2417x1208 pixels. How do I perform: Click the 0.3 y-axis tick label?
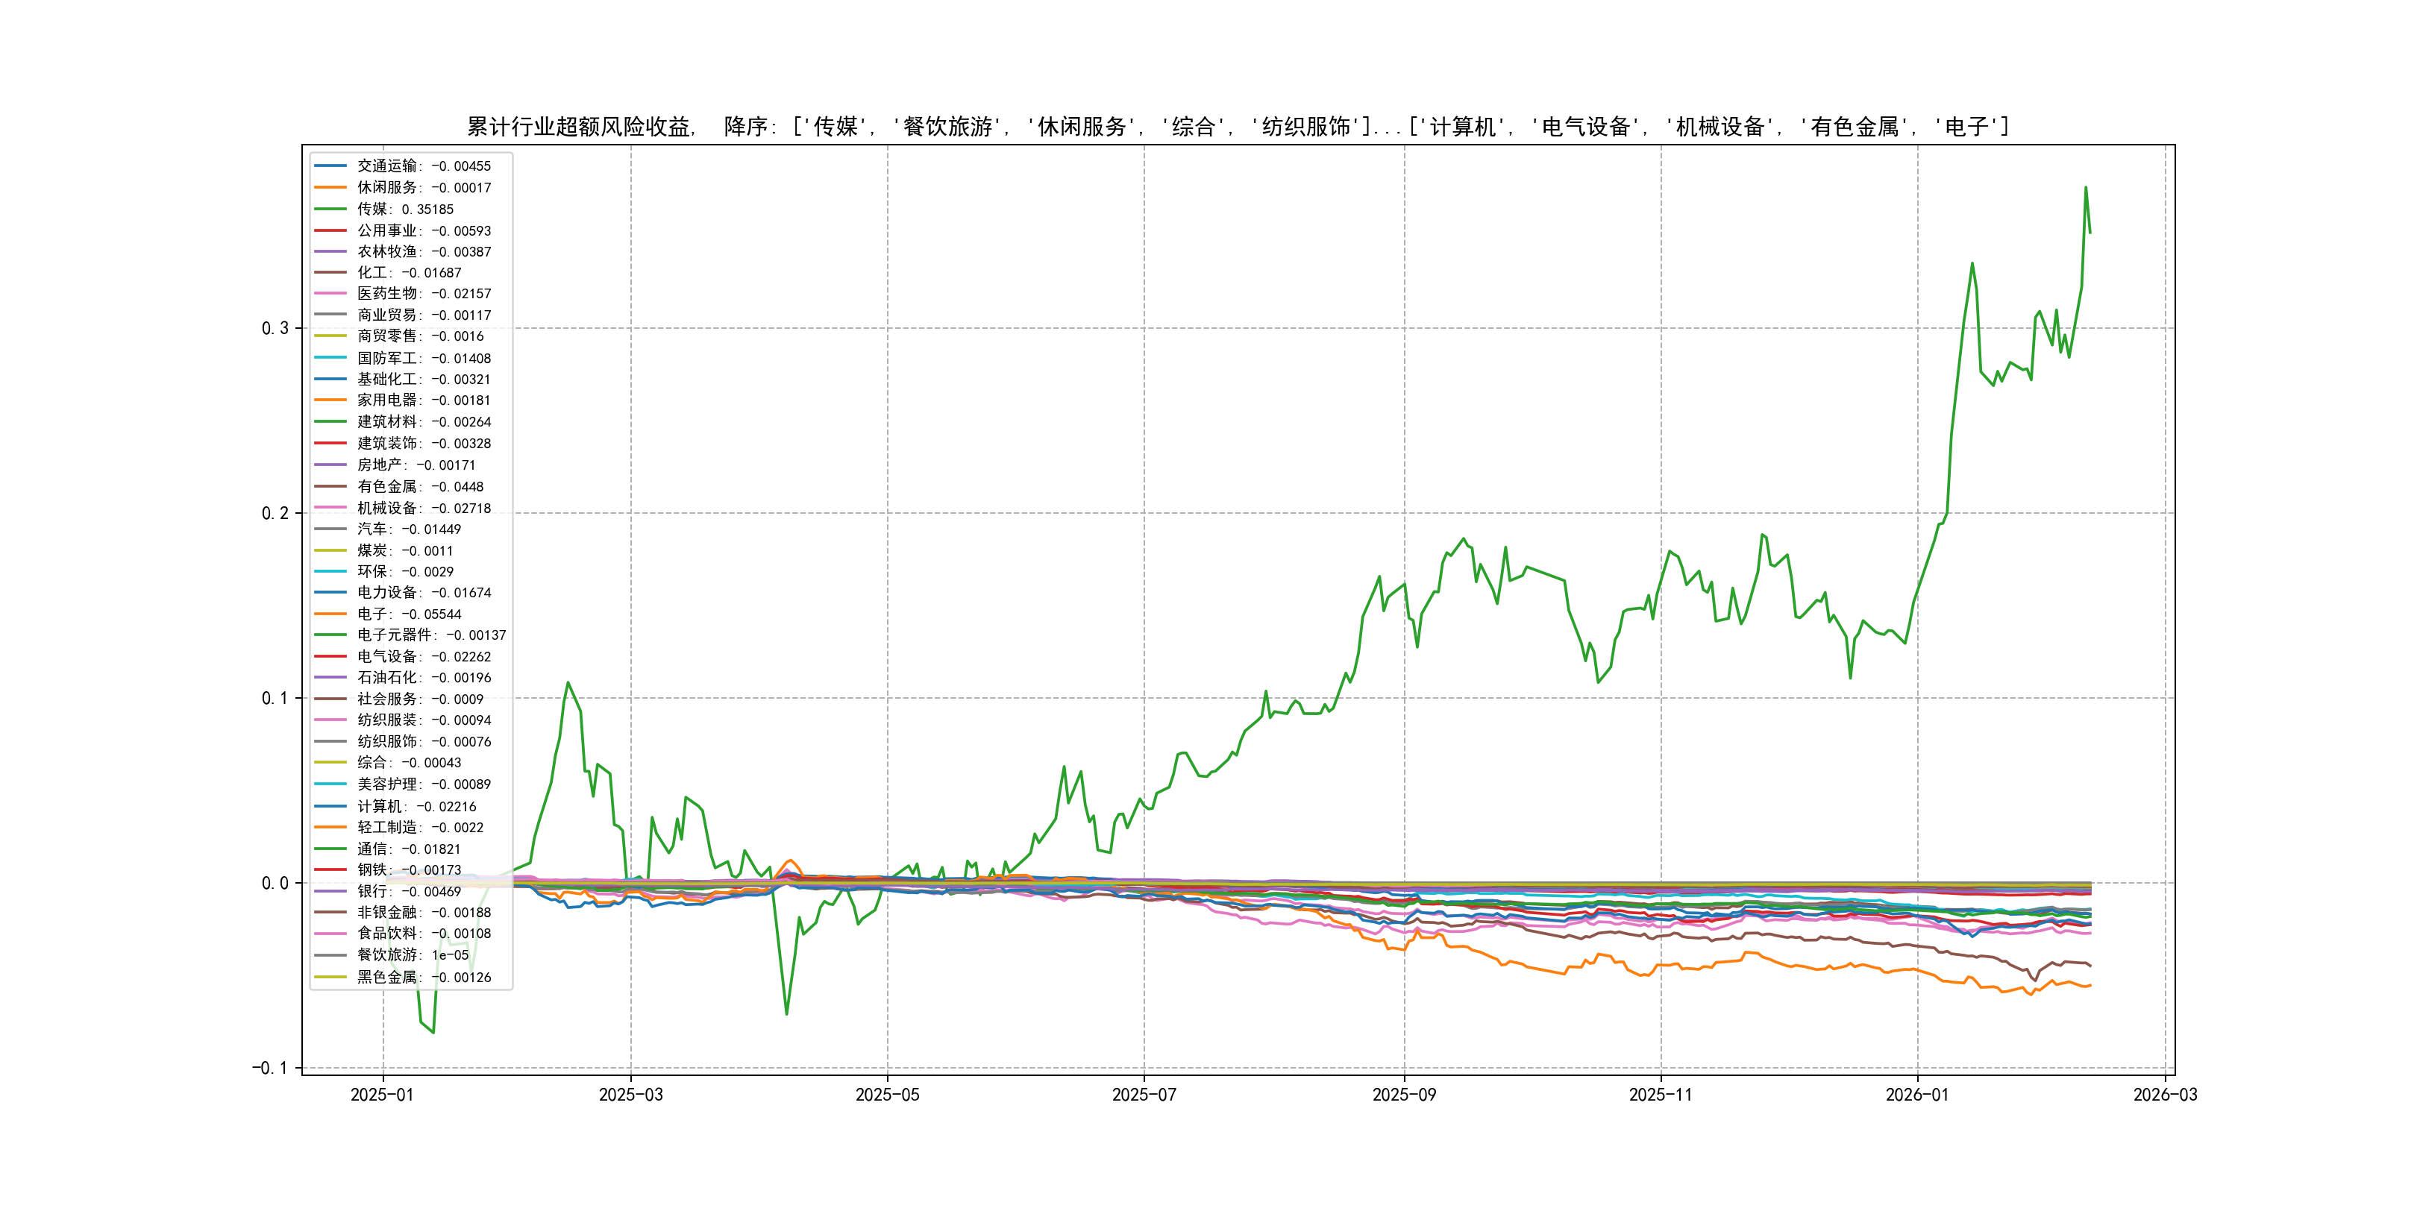click(275, 328)
